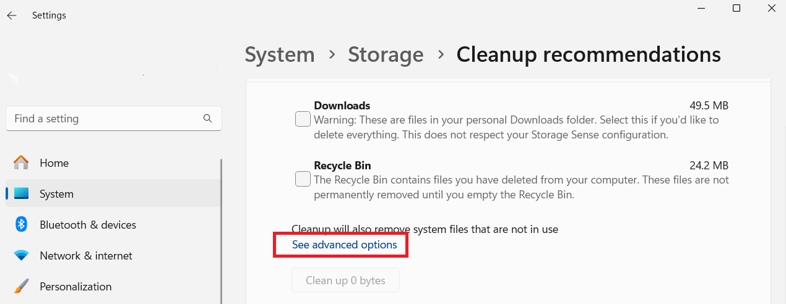The image size is (786, 304).
Task: Click the back arrow in Settings
Action: pyautogui.click(x=12, y=15)
